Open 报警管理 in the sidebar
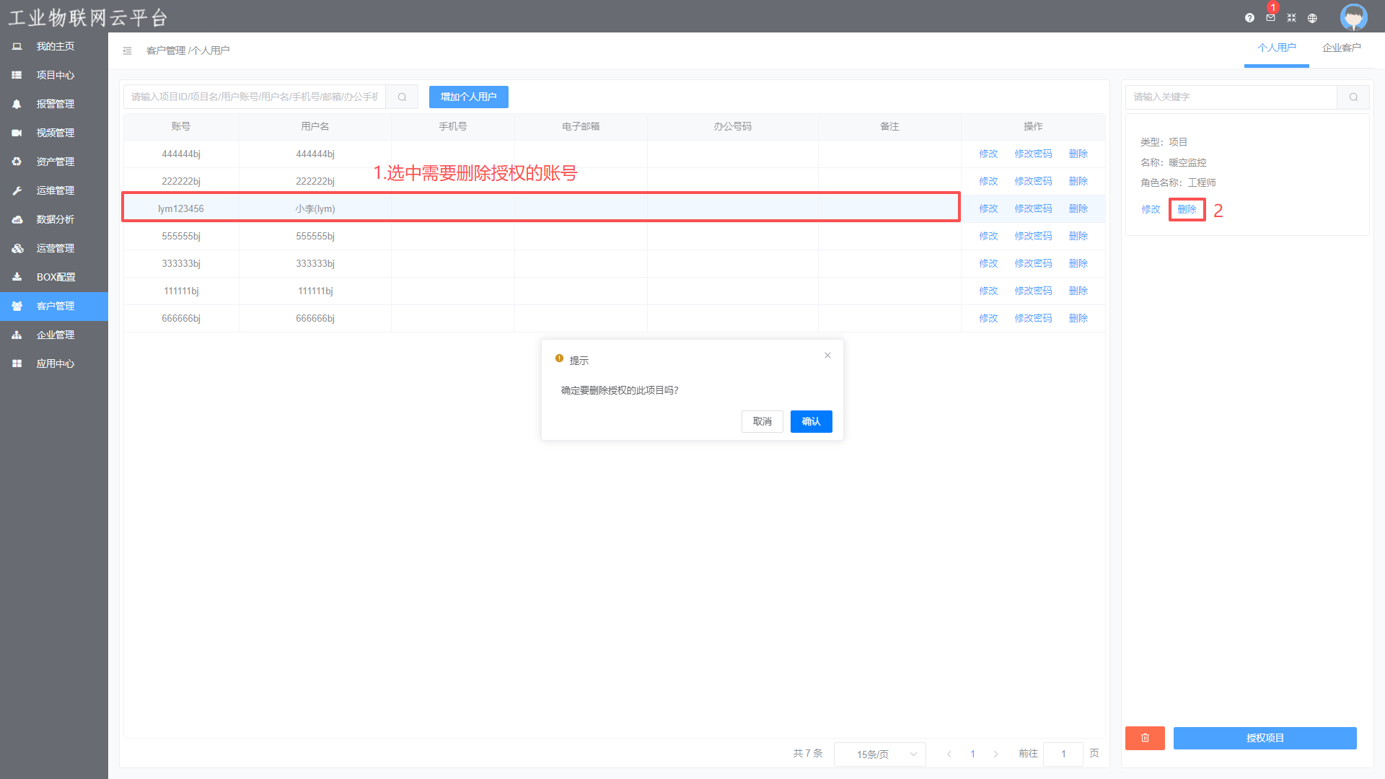The height and width of the screenshot is (779, 1385). pos(55,104)
